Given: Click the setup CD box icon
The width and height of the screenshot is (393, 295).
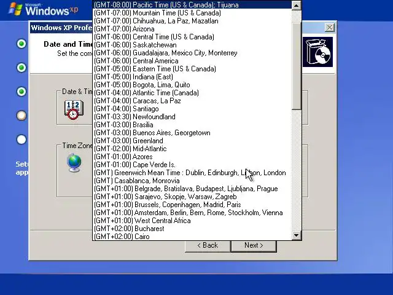Looking at the screenshot, I should [x=317, y=52].
